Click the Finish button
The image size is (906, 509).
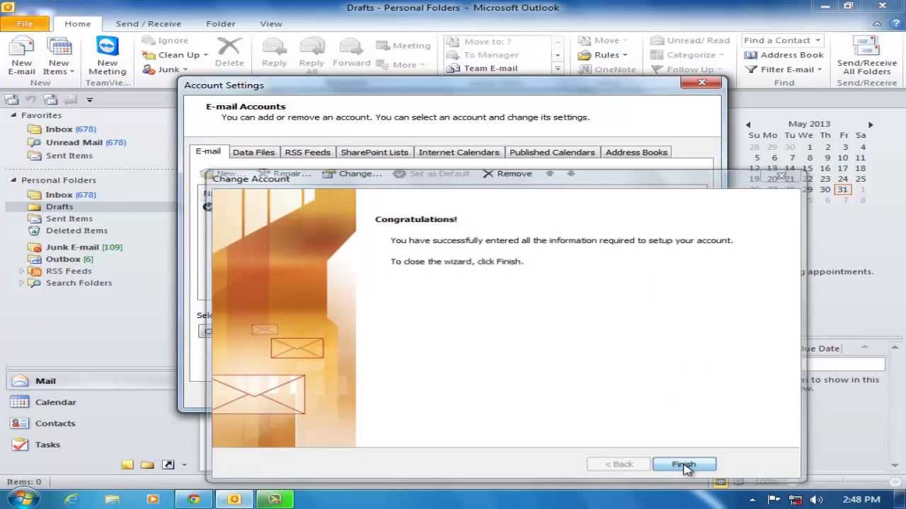(x=684, y=464)
